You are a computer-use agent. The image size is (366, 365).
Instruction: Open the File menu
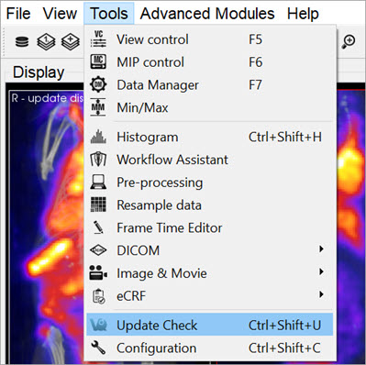[x=18, y=14]
